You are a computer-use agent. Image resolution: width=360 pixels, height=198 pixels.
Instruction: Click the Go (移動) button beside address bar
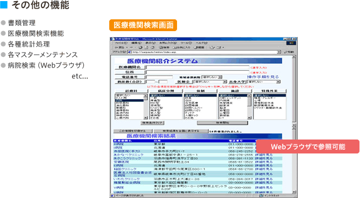tap(289, 52)
